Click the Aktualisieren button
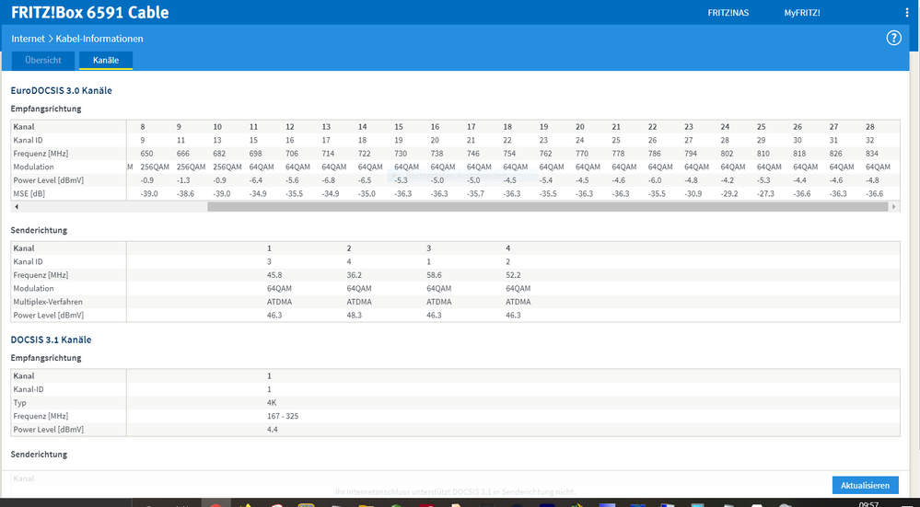Screen dimensions: 920x507 (x=866, y=485)
